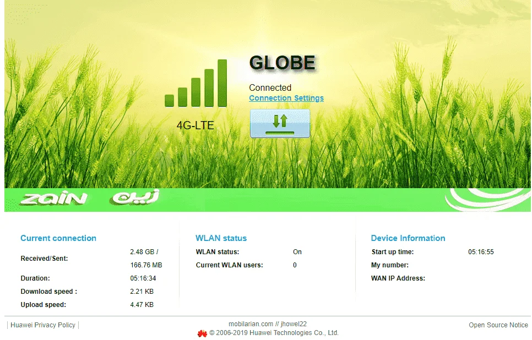Select the WLAN status value On
Viewport: 532px width, 340px height.
[x=297, y=252]
